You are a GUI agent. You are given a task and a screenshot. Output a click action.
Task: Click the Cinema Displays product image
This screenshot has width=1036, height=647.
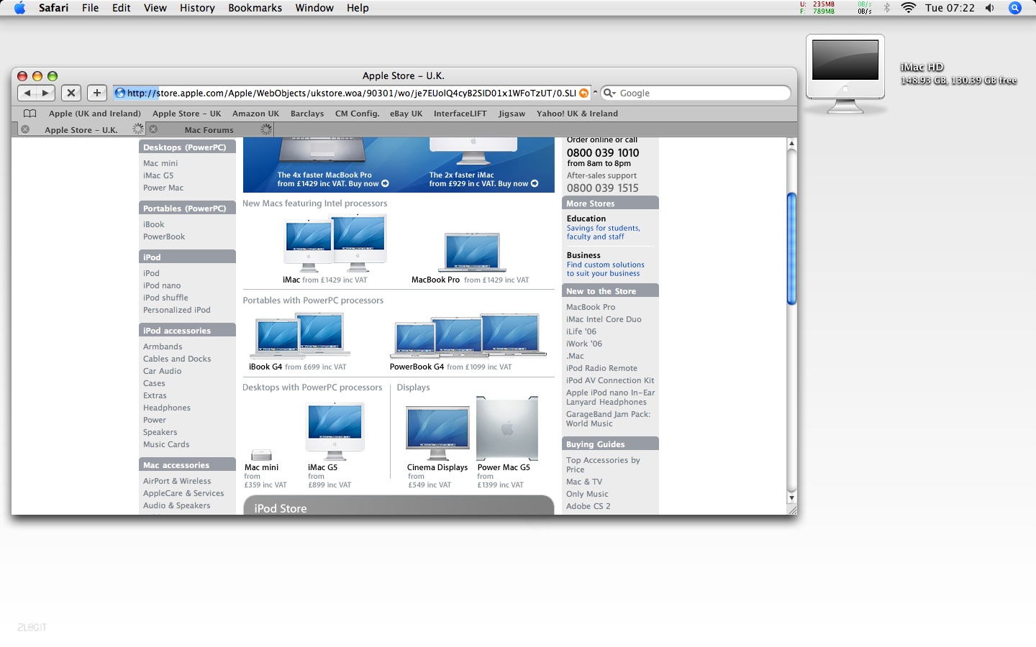point(437,433)
